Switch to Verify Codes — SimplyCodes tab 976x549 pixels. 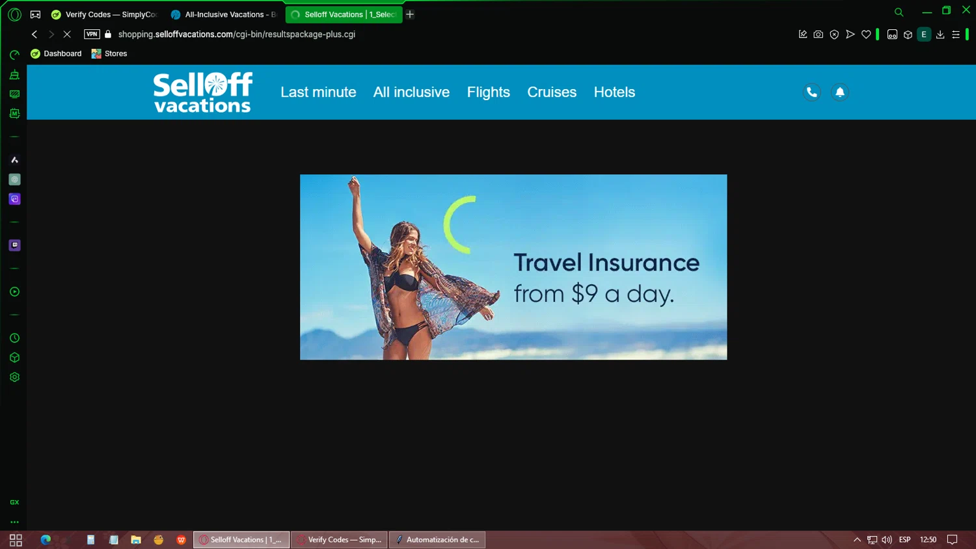pos(105,14)
